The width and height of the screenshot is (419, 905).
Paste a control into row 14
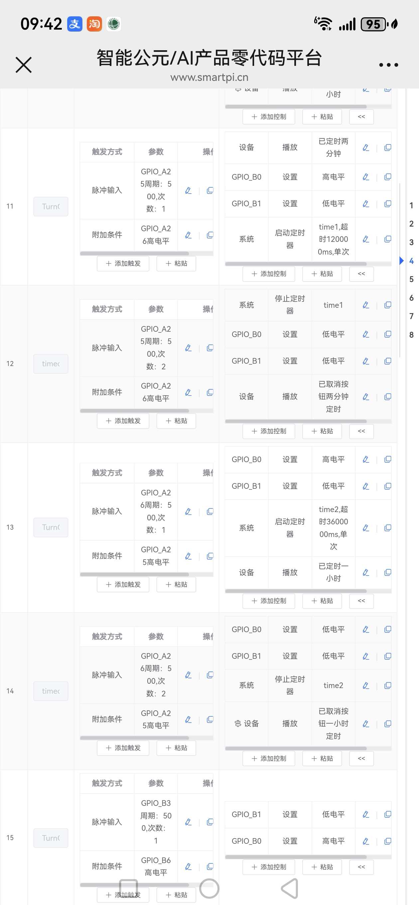coord(322,759)
